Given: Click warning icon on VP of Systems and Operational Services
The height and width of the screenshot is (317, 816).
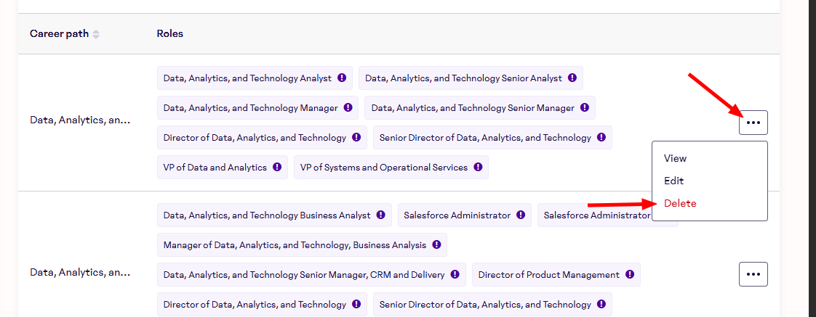Looking at the screenshot, I should pyautogui.click(x=478, y=168).
